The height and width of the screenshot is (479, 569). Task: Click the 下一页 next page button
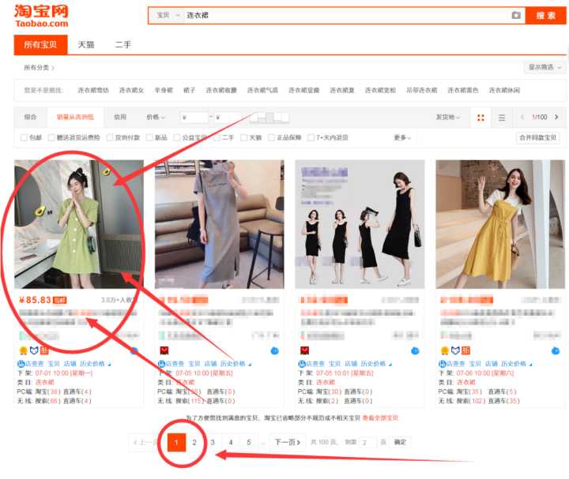click(x=288, y=443)
